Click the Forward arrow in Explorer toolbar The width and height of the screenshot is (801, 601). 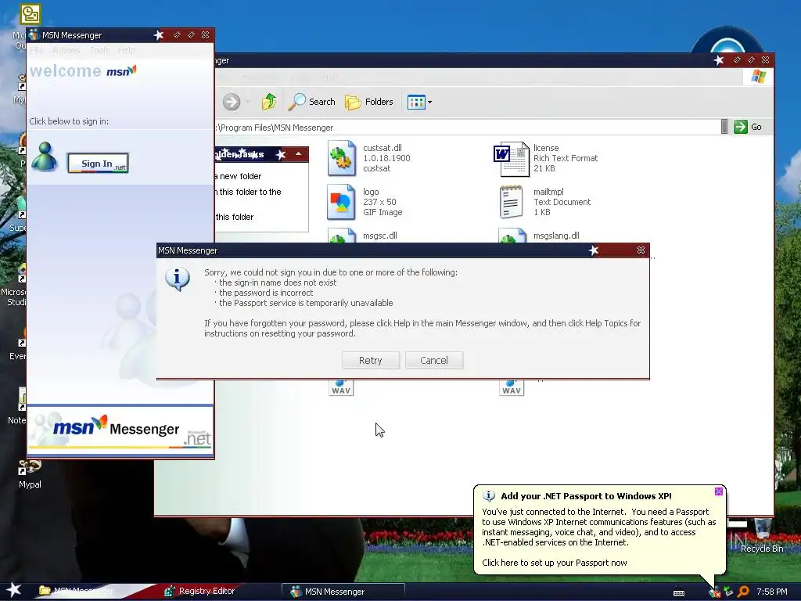pos(232,102)
